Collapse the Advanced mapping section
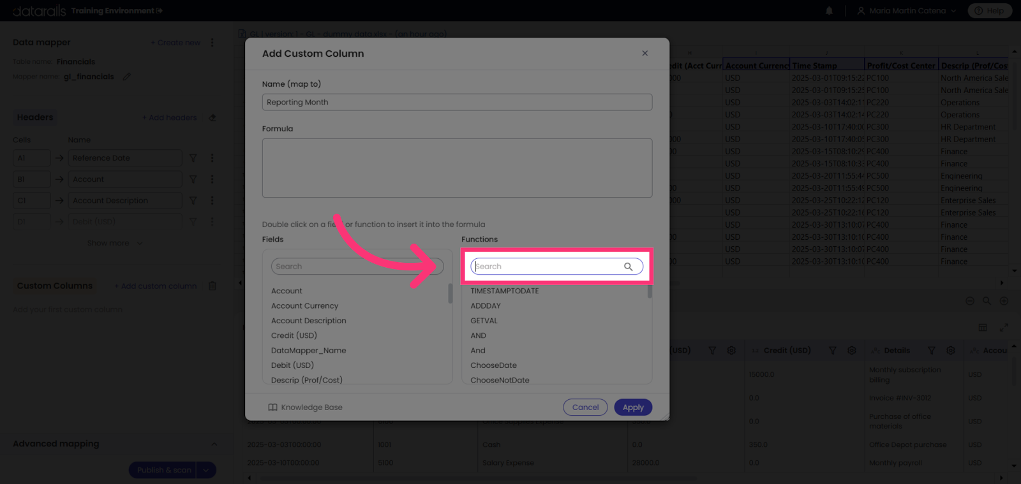This screenshot has width=1021, height=484. pos(214,444)
